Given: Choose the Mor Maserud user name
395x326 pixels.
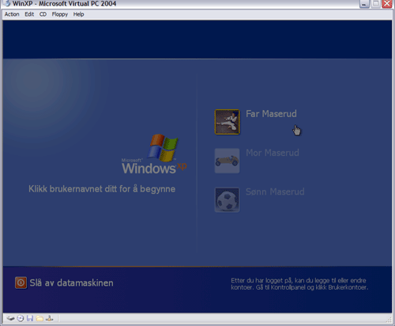Looking at the screenshot, I should tap(273, 153).
